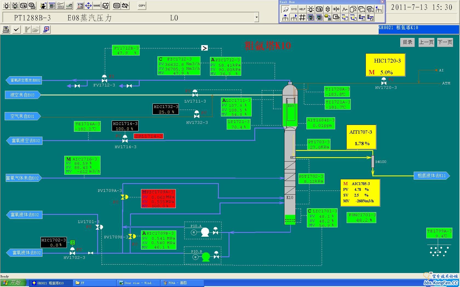Open the operation keyboard icon

61,5
